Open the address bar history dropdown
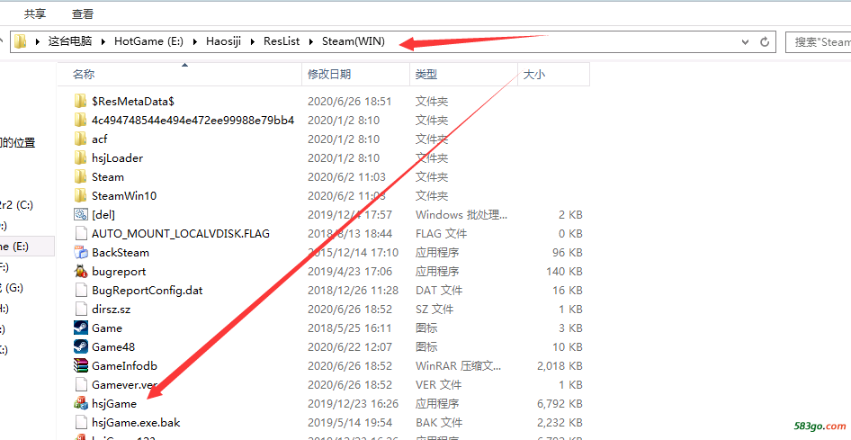Screen dimensions: 851x440 (745, 42)
